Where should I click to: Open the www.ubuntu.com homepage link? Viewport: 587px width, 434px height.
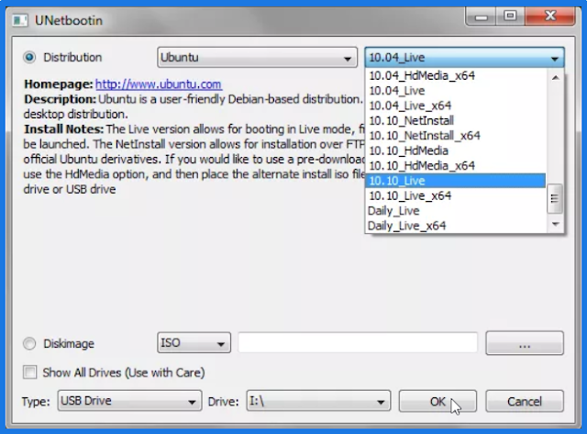159,84
